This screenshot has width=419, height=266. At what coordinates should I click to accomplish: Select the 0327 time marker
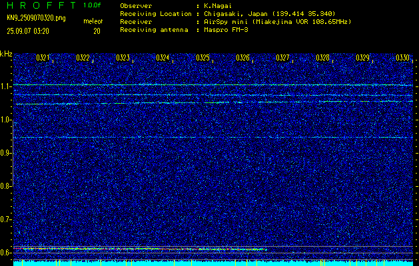282,58
